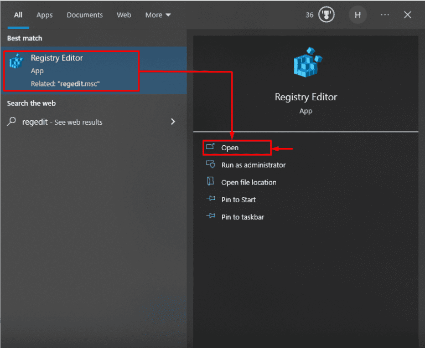
Task: Click the Pin to Start pin icon
Action: coord(211,198)
